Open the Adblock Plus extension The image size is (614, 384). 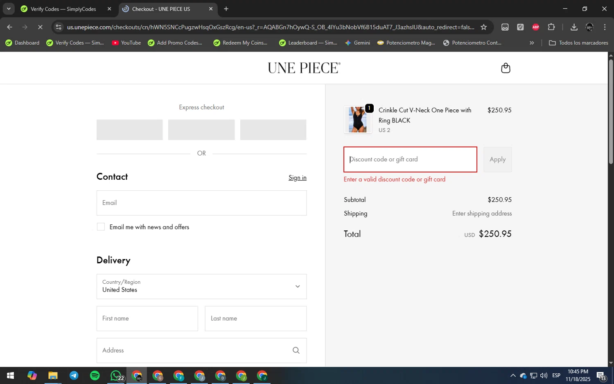click(x=536, y=27)
